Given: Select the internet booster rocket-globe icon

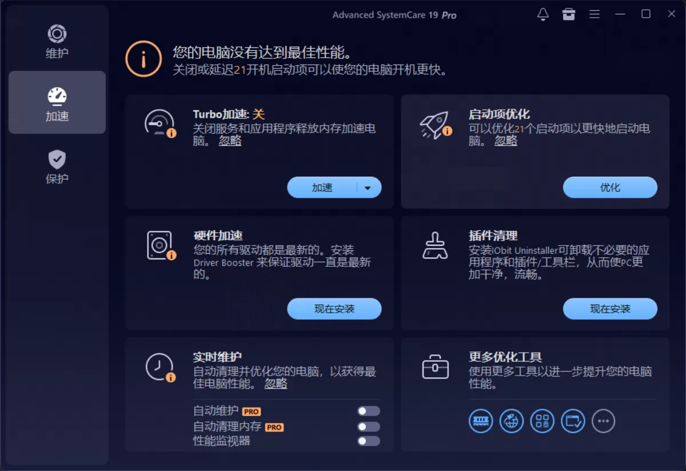Looking at the screenshot, I should pyautogui.click(x=512, y=421).
